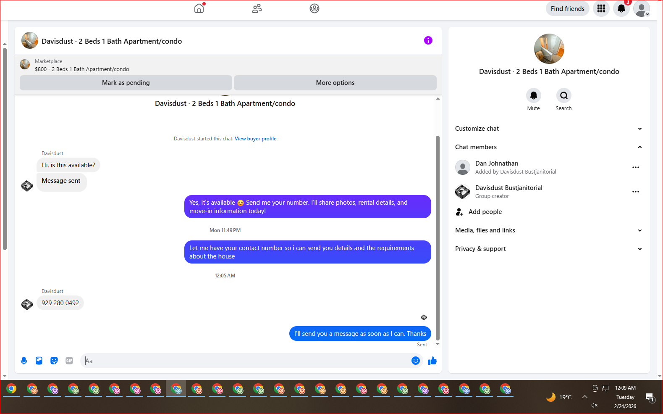Go to the Facebook Home feed
The width and height of the screenshot is (663, 414).
[x=199, y=8]
